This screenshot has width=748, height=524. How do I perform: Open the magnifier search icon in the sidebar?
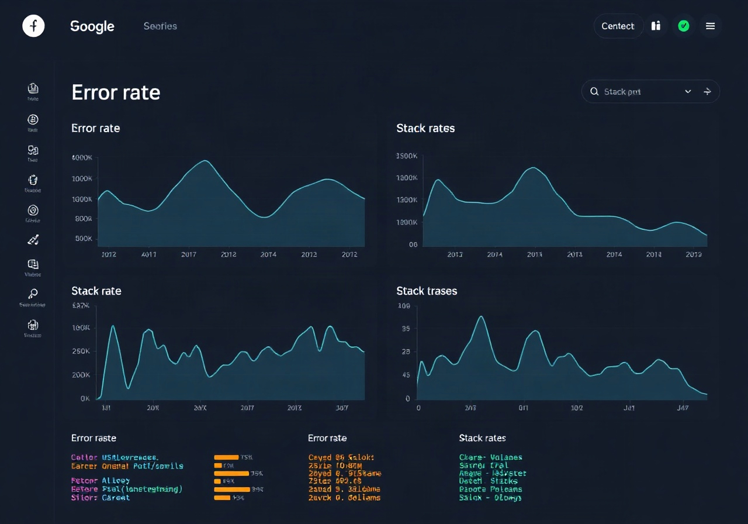click(33, 294)
